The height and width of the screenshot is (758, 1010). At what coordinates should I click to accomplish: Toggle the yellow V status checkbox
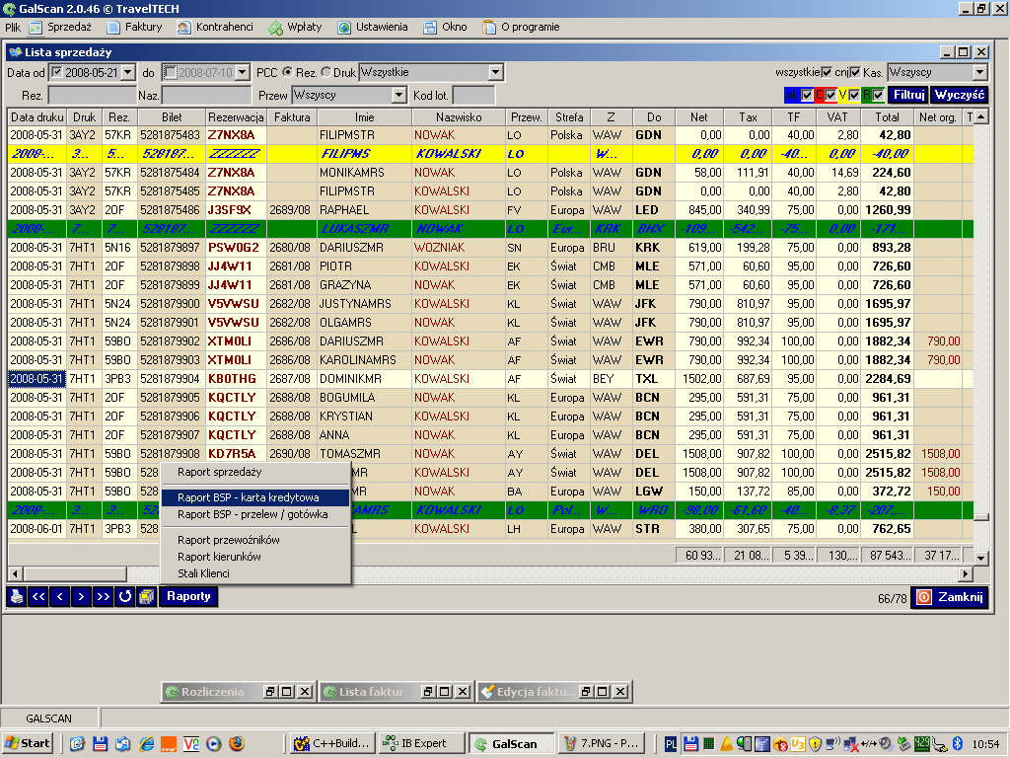854,96
